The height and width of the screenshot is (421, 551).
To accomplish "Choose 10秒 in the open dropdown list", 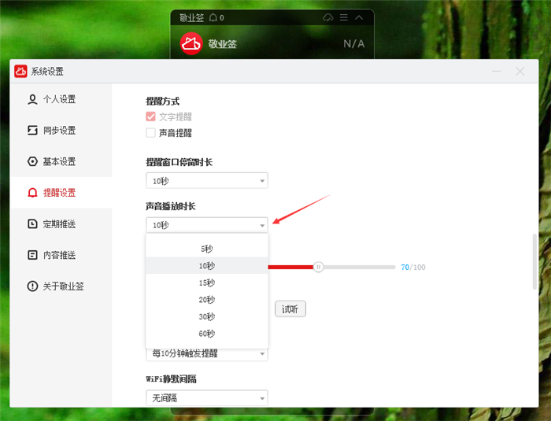I will (207, 266).
